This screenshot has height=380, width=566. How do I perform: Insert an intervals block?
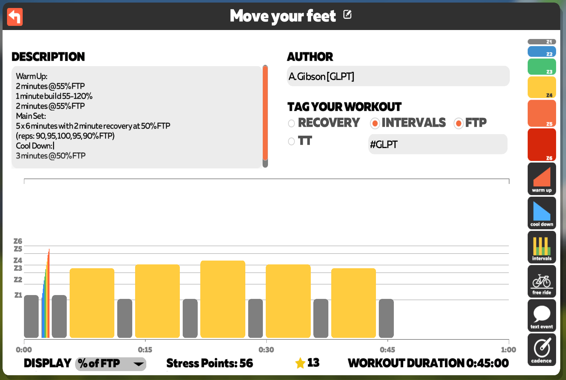pos(542,247)
